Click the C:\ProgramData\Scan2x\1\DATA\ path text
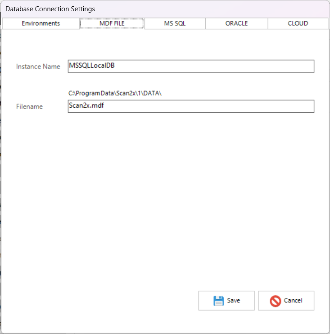 pyautogui.click(x=115, y=93)
